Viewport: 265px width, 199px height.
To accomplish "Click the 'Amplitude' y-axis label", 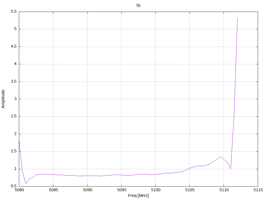I will 3,99.
